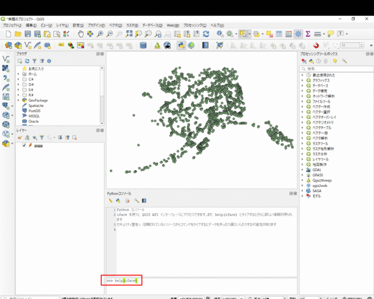Open the レイヤ menu
The image size is (374, 299).
pos(63,25)
